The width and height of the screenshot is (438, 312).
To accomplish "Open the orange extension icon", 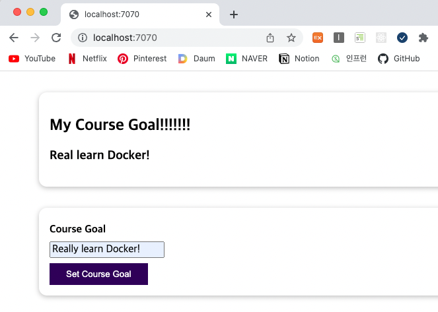I will pyautogui.click(x=318, y=38).
